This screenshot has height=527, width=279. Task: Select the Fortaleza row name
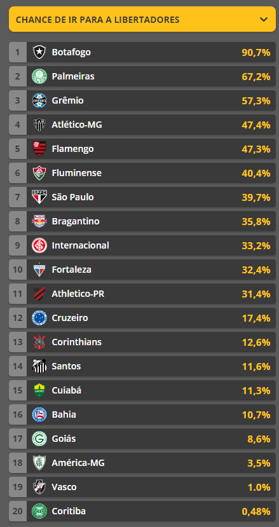pos(71,270)
